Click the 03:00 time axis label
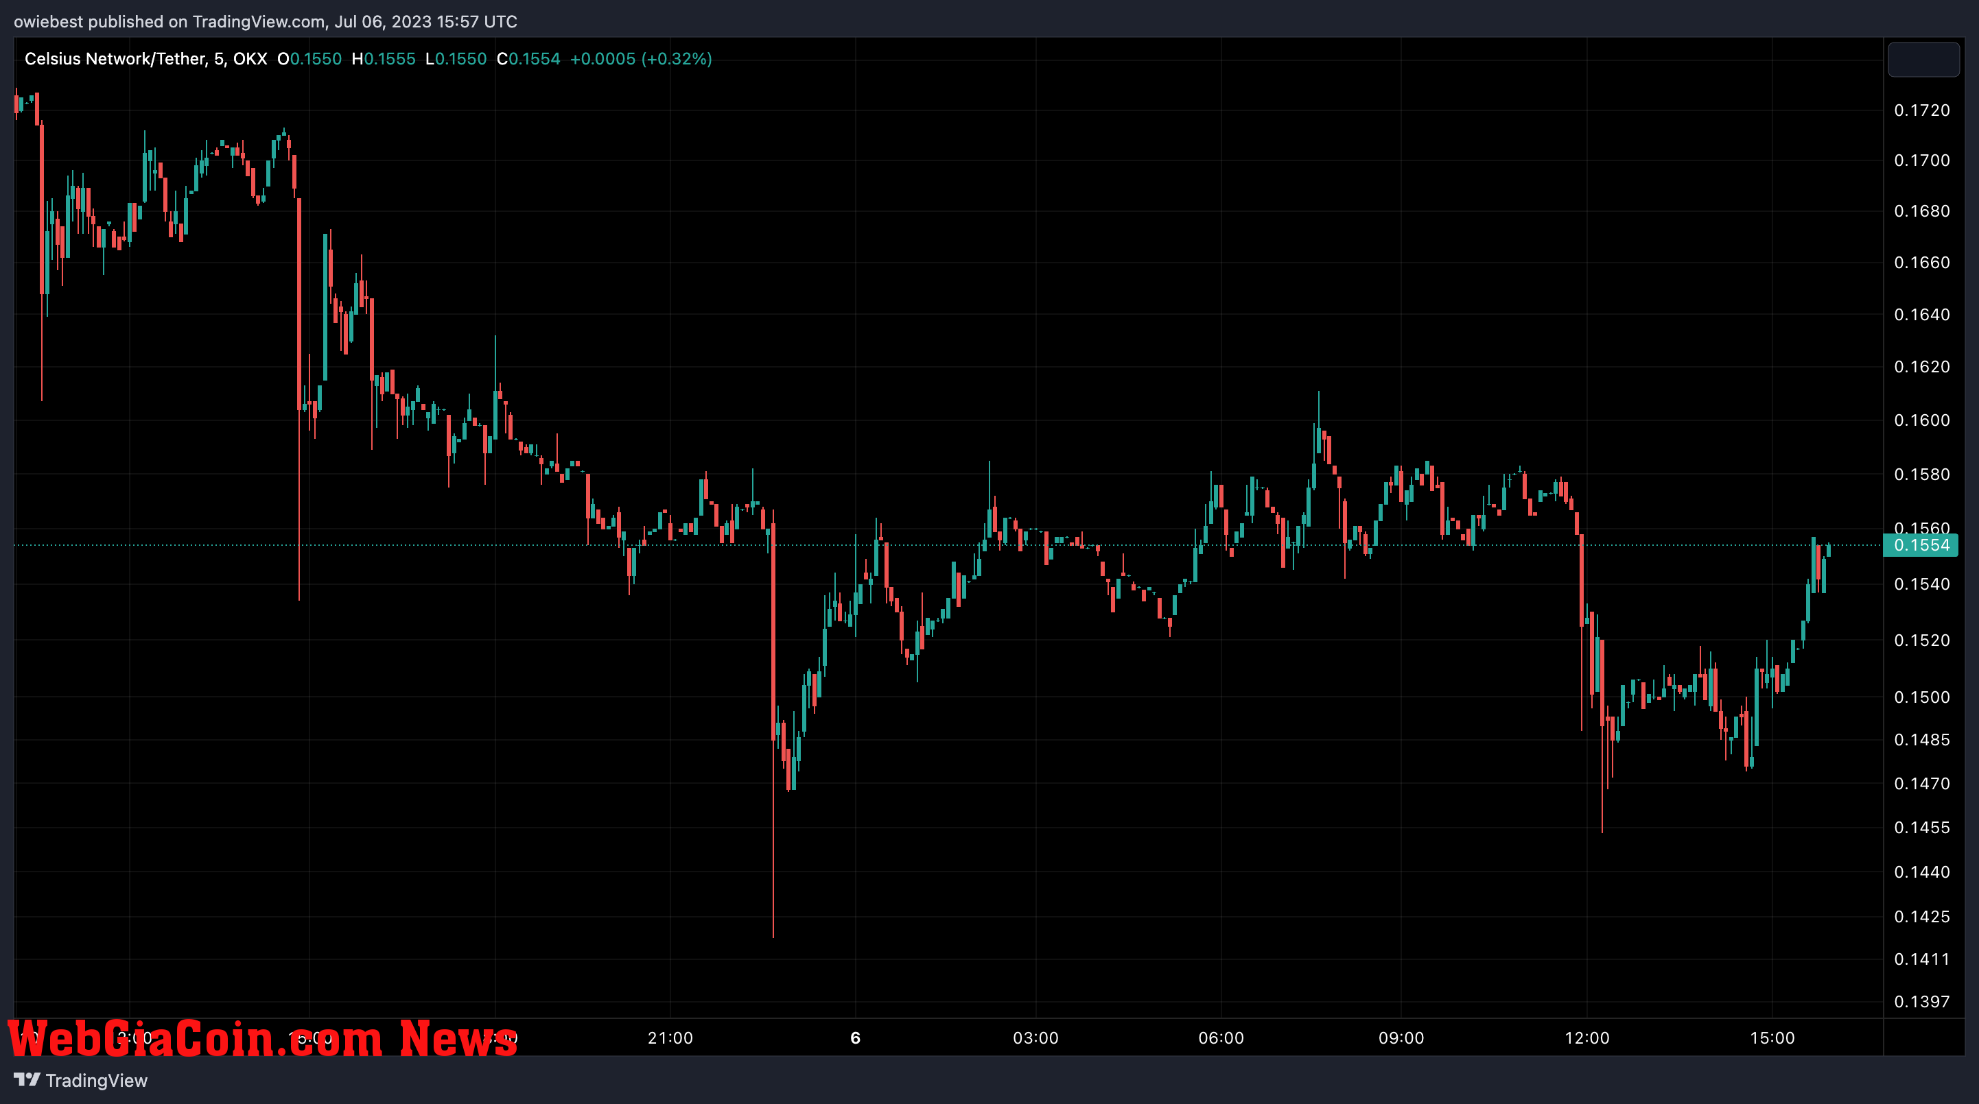The height and width of the screenshot is (1104, 1979). coord(1035,1038)
